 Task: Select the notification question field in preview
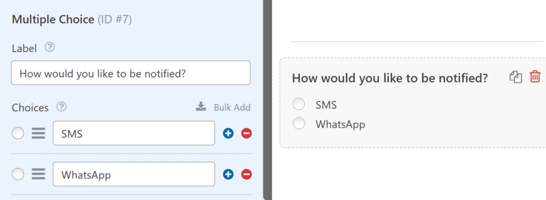coord(413,102)
